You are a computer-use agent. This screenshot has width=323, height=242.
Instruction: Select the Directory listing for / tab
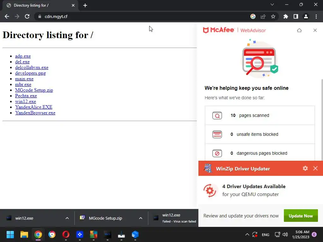tap(40, 6)
